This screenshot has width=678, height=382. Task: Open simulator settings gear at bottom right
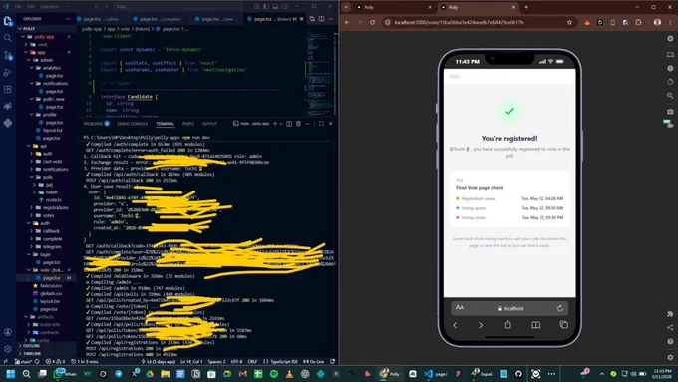(670, 357)
